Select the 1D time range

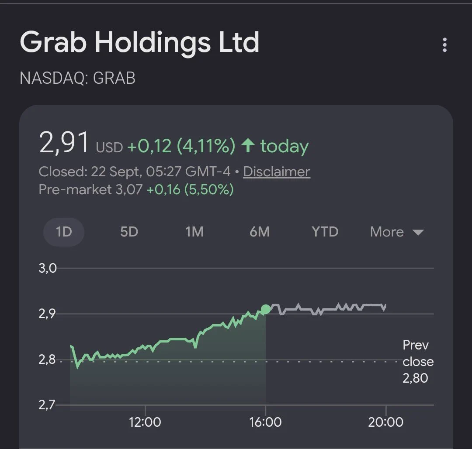click(64, 232)
